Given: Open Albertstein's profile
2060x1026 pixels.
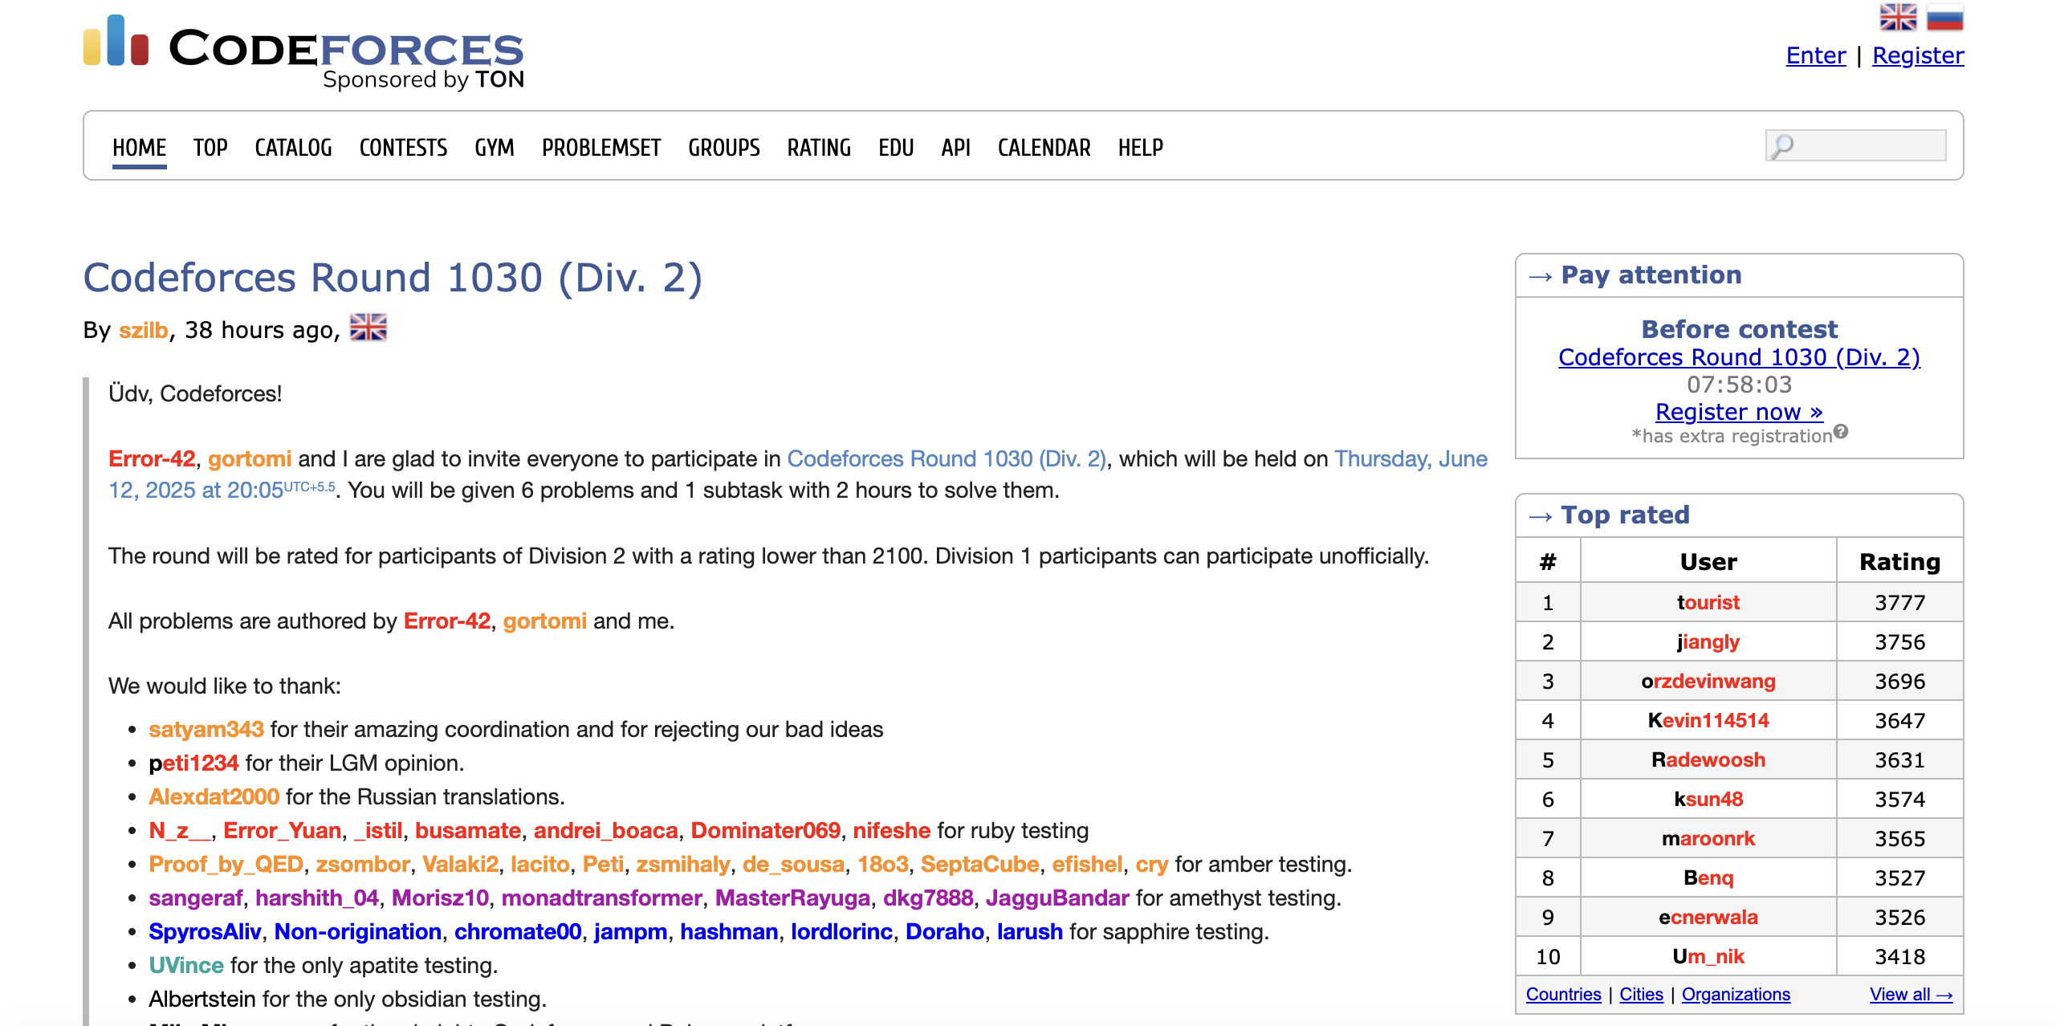Looking at the screenshot, I should pyautogui.click(x=202, y=999).
